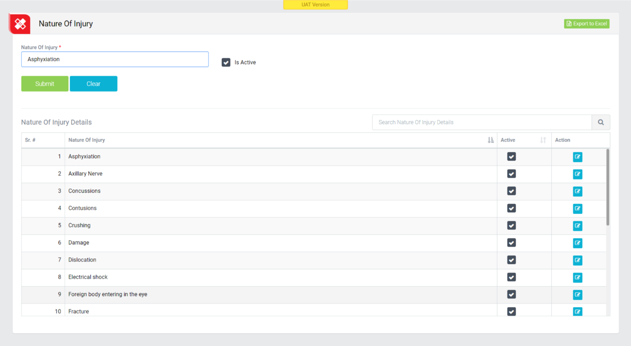This screenshot has width=631, height=346.
Task: Edit the Contusions entry
Action: click(x=578, y=209)
